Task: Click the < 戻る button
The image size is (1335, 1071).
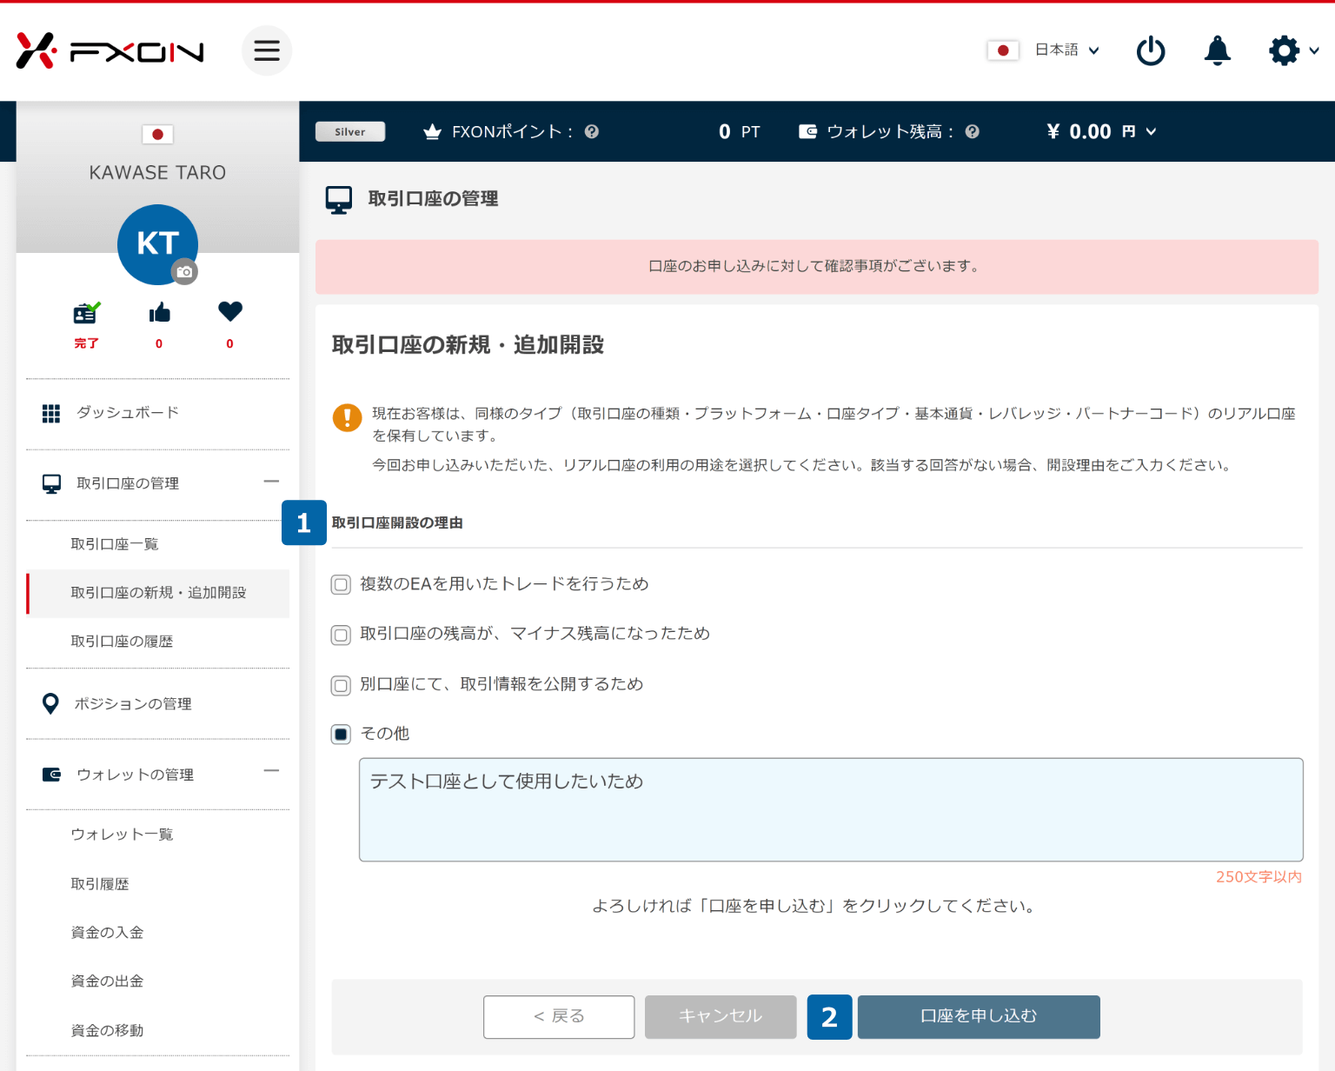Action: click(x=559, y=1017)
